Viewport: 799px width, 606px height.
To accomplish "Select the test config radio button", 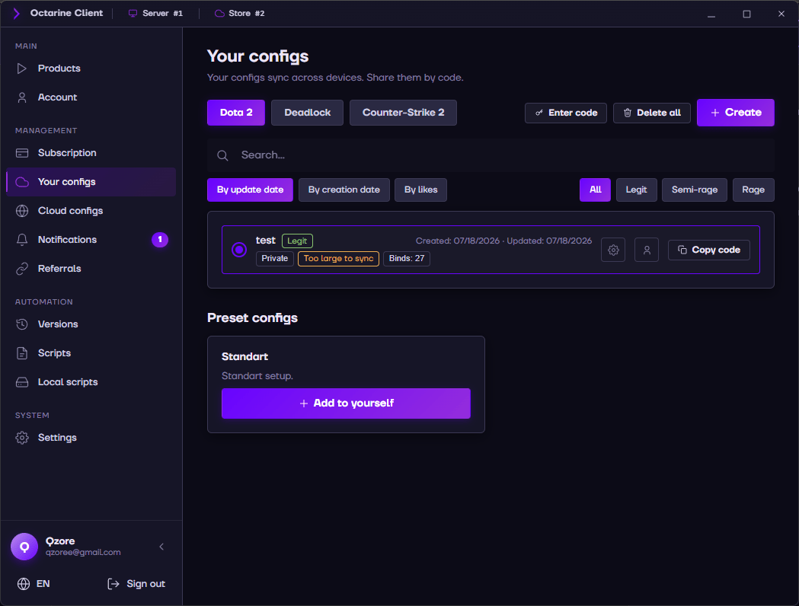I will (239, 250).
